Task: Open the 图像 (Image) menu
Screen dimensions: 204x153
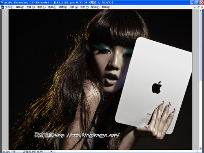Action: pyautogui.click(x=31, y=7)
